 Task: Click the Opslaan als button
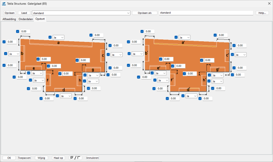(144, 13)
